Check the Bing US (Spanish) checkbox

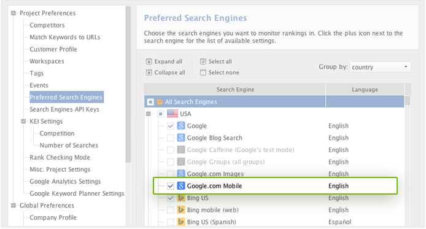(171, 222)
